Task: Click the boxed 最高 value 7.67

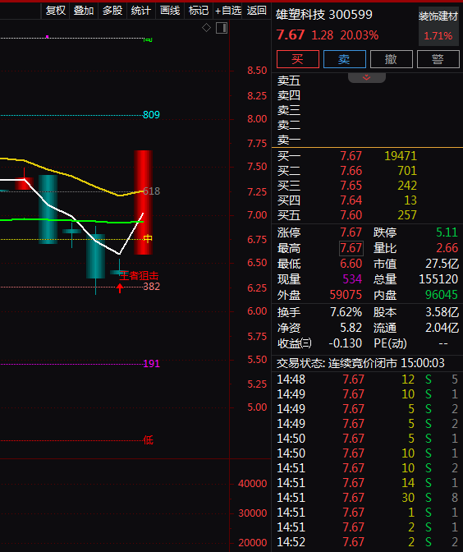Action: pyautogui.click(x=351, y=248)
